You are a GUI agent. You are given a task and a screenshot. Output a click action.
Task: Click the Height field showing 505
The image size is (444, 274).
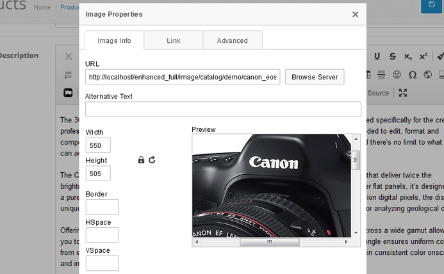coord(98,173)
